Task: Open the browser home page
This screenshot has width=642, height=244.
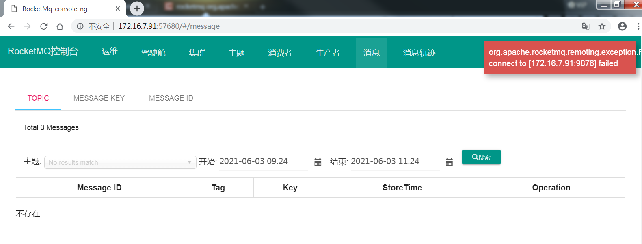Action: tap(60, 26)
